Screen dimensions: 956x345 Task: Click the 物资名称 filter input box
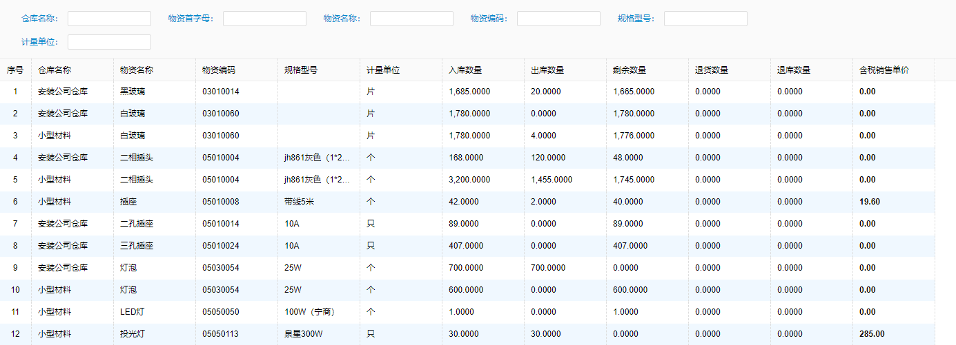411,19
